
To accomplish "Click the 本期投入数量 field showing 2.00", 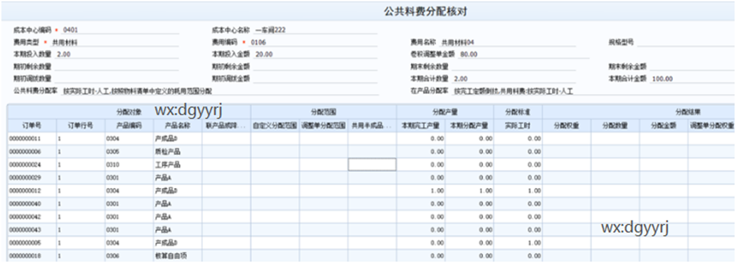I will pyautogui.click(x=117, y=55).
